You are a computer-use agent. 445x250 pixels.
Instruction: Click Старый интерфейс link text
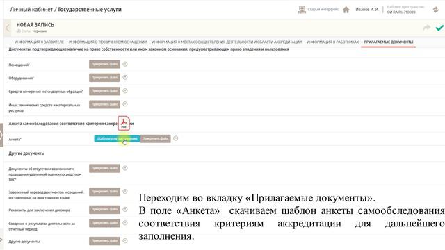coord(323,9)
